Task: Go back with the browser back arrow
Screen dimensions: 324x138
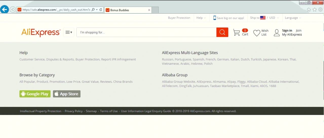Action: [x=4, y=10]
